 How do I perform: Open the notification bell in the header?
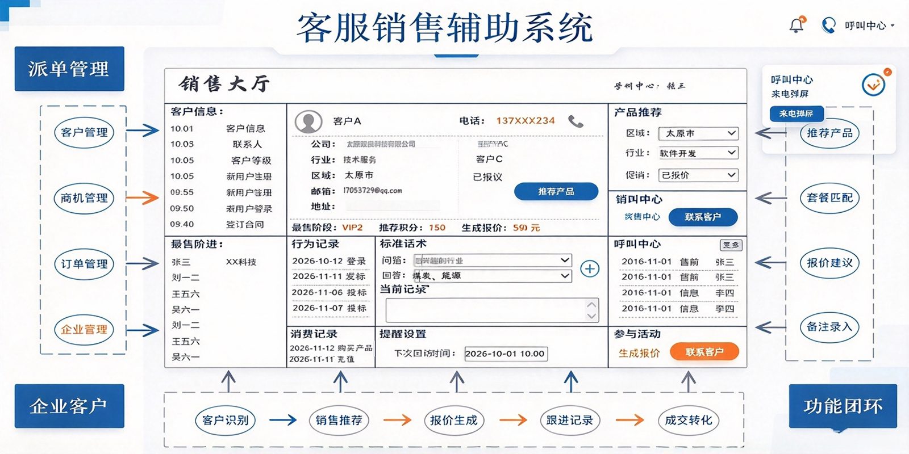(x=797, y=25)
